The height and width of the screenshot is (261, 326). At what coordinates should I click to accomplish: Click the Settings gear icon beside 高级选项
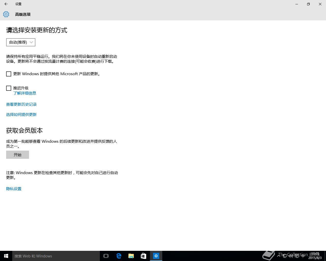(x=6, y=14)
